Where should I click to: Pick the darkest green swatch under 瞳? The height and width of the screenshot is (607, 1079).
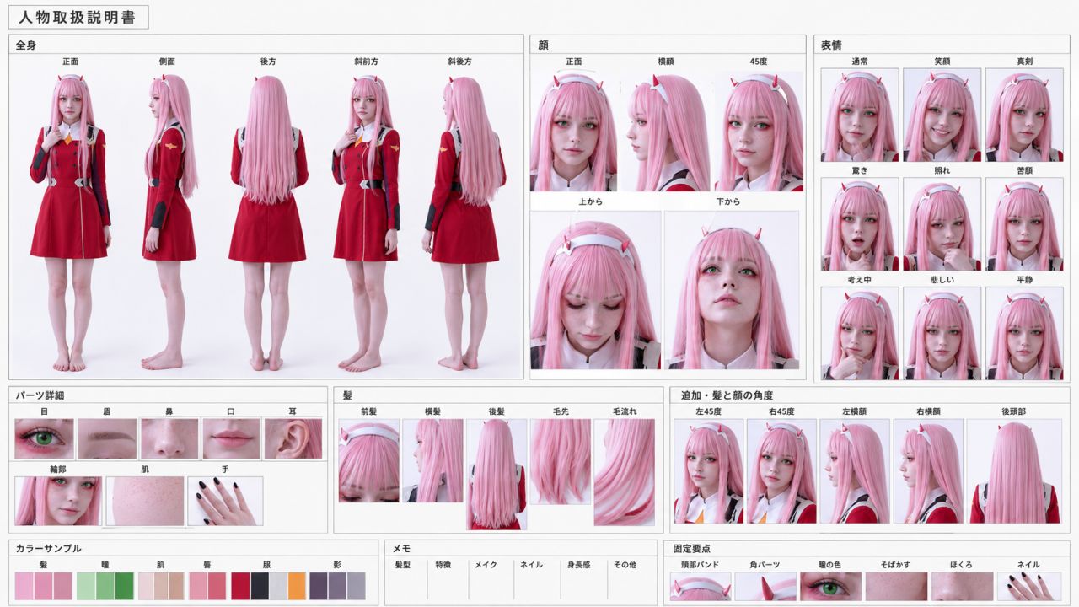click(x=125, y=586)
